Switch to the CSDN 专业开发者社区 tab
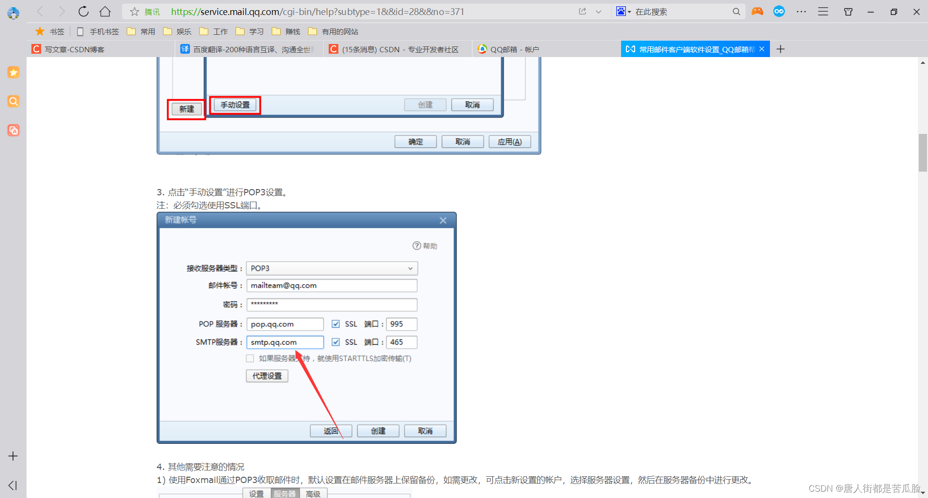 [397, 49]
